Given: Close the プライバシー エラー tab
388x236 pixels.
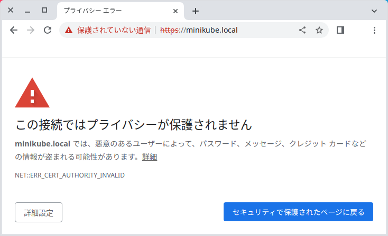Looking at the screenshot, I should pyautogui.click(x=175, y=11).
